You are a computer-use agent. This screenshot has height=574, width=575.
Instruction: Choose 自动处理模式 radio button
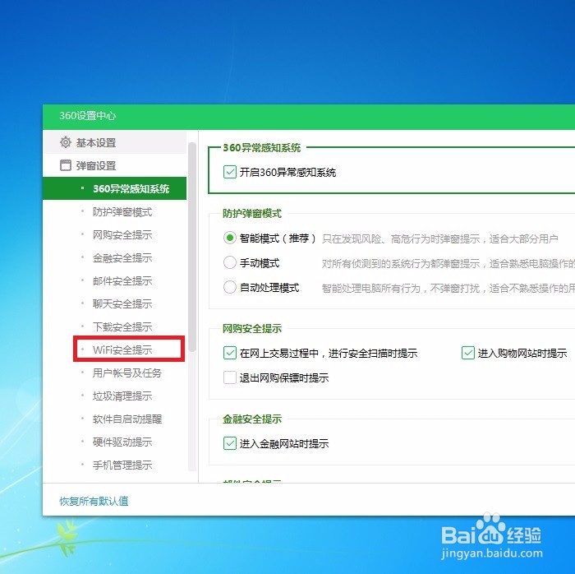pyautogui.click(x=229, y=287)
